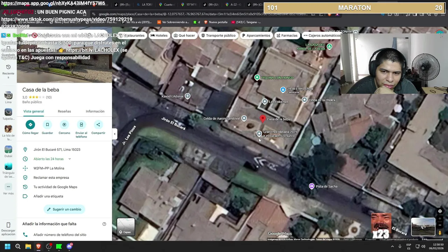Select the PISCINA CON HONGO map marker
448x252 pixels.
[x=257, y=77]
